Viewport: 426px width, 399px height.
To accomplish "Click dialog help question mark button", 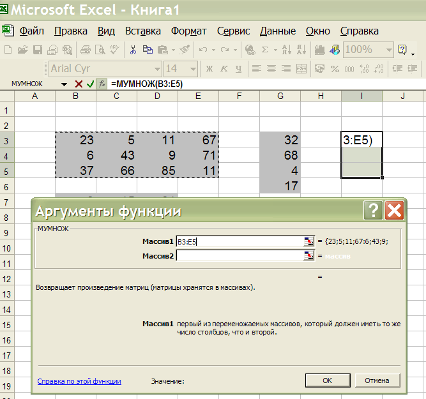I will coord(373,210).
